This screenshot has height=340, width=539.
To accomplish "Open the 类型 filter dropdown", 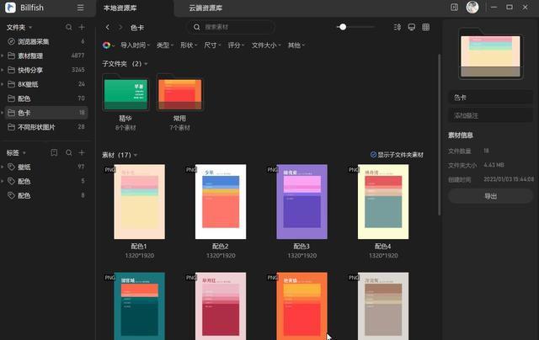I will 165,45.
